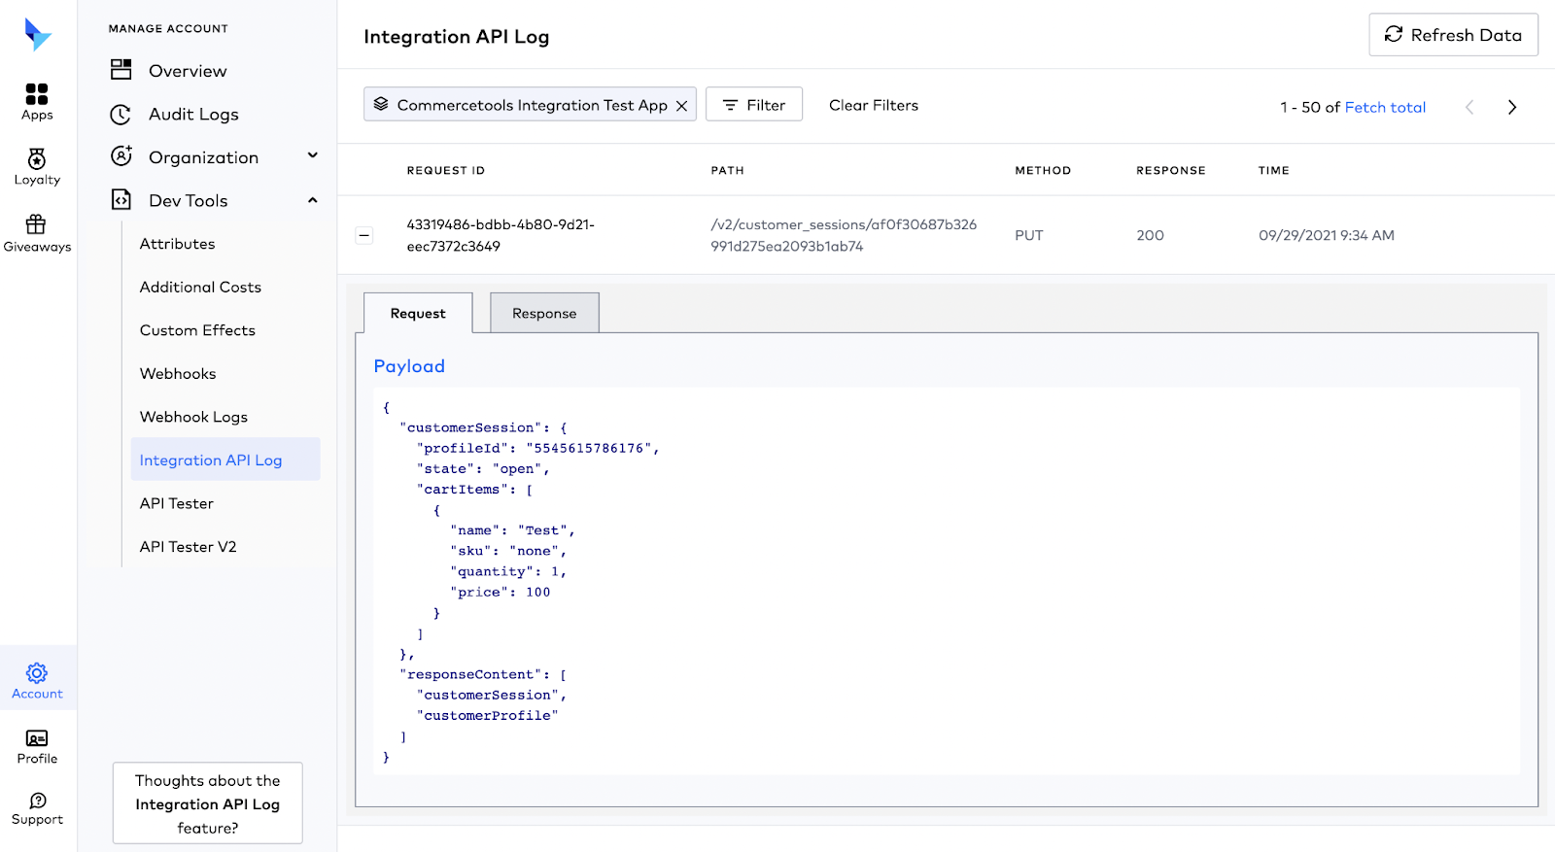Screen dimensions: 1555x852
Task: Click the Response column header
Action: (1171, 170)
